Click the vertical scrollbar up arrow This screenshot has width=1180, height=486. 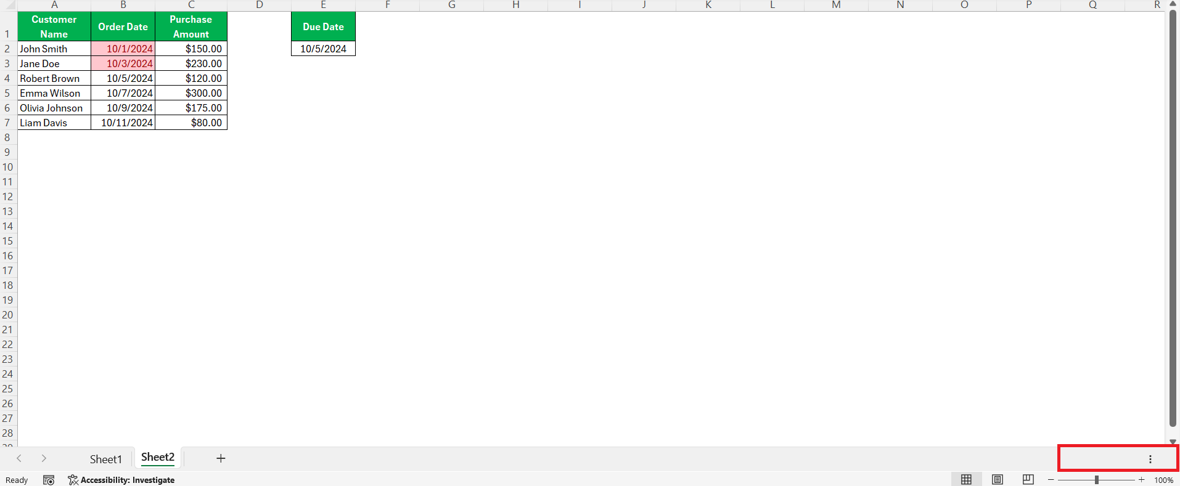pos(1173,4)
